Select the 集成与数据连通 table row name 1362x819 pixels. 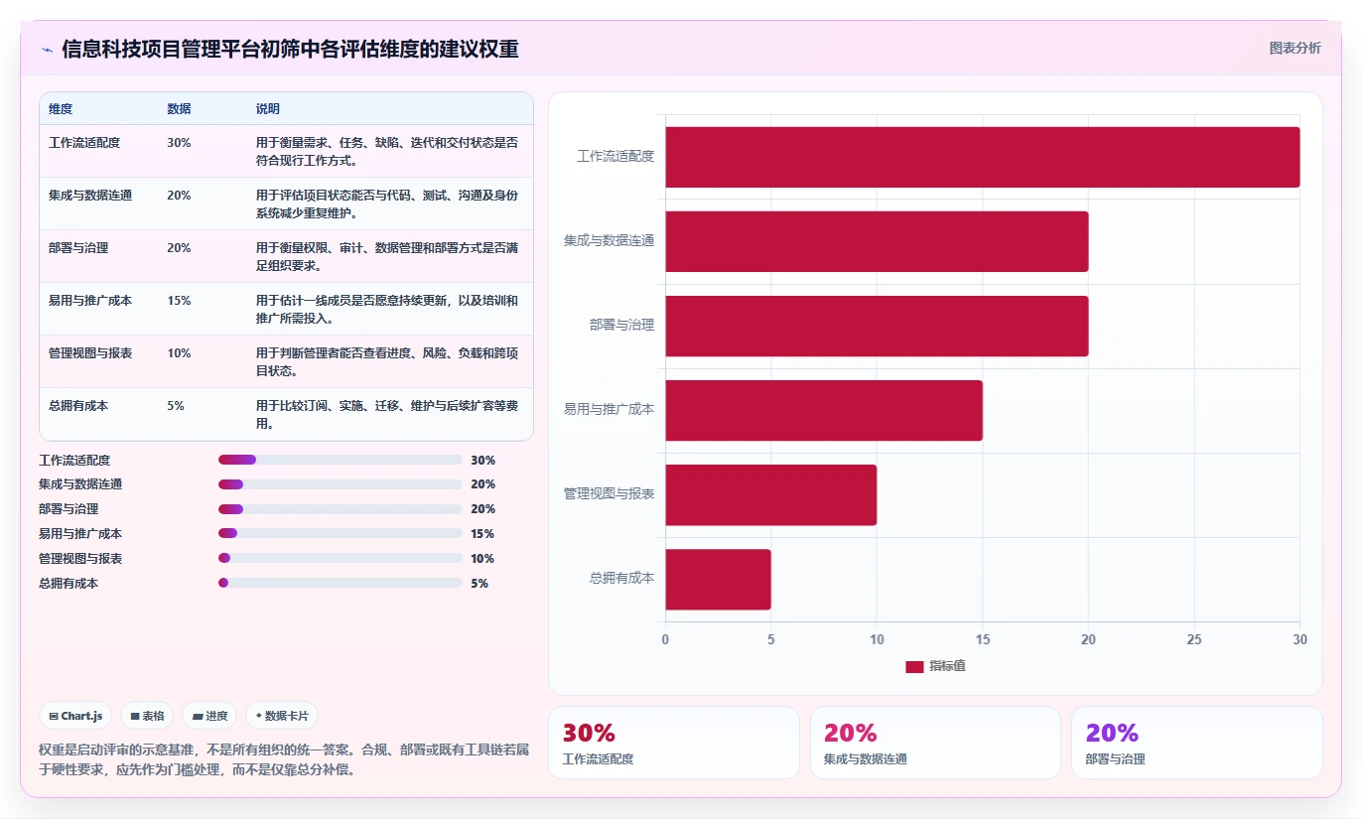coord(90,196)
